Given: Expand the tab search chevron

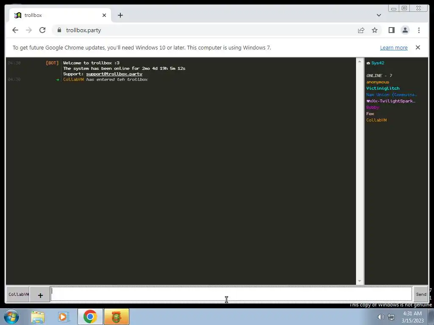Looking at the screenshot, I should click(379, 15).
